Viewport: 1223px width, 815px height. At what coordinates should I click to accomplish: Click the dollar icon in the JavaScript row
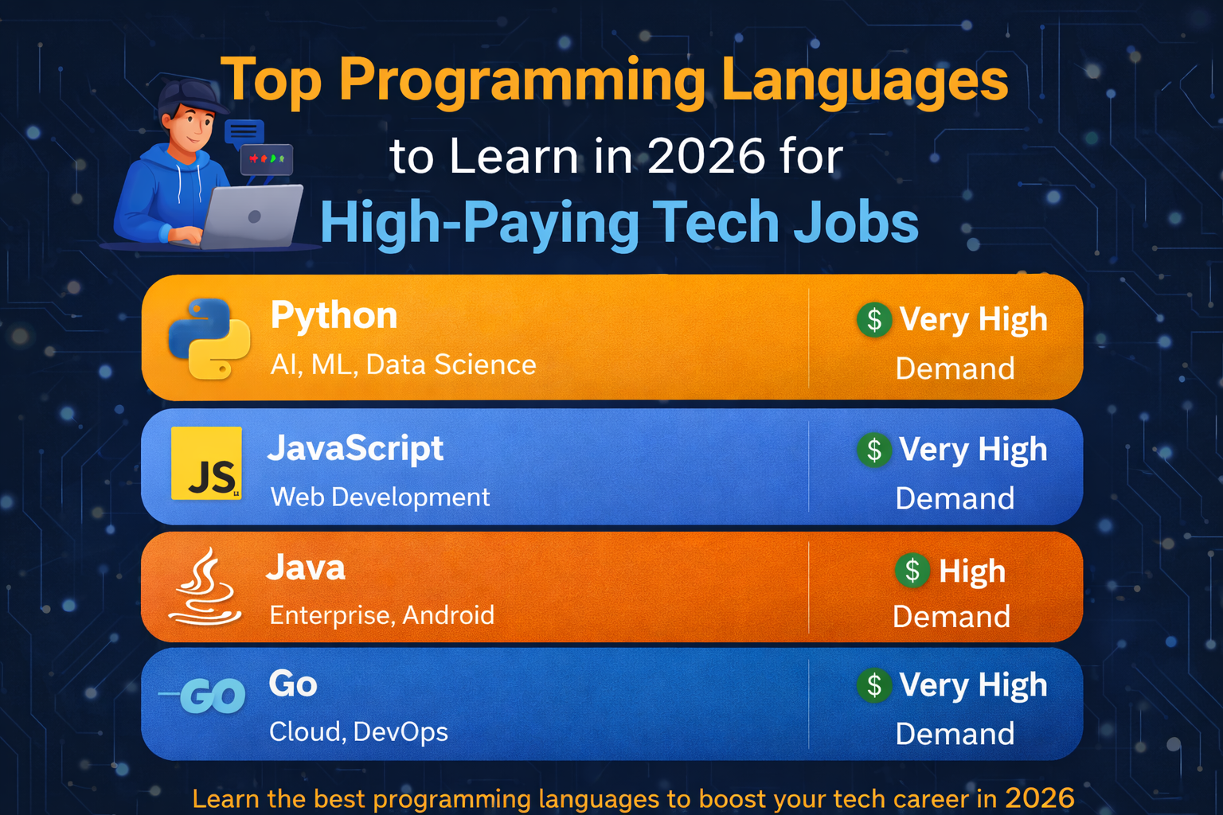pos(873,450)
